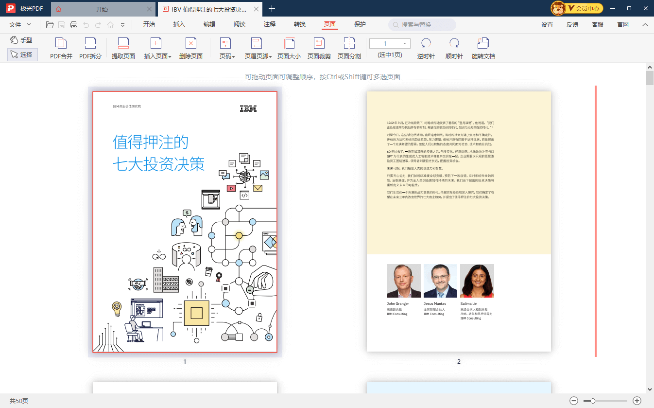
Task: Open the page number selector dropdown
Action: pyautogui.click(x=405, y=43)
